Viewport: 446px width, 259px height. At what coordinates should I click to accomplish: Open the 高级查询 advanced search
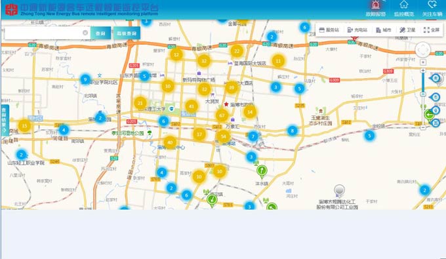(127, 33)
